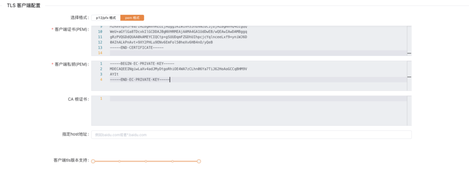Click line number 2 in private key editor gutter
Viewport: 469px width, 169px height.
[101, 69]
